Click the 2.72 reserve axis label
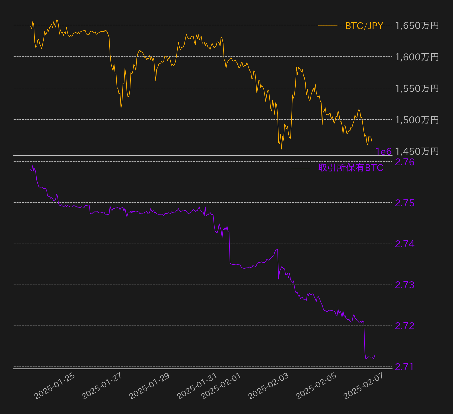The height and width of the screenshot is (414, 453). click(404, 326)
